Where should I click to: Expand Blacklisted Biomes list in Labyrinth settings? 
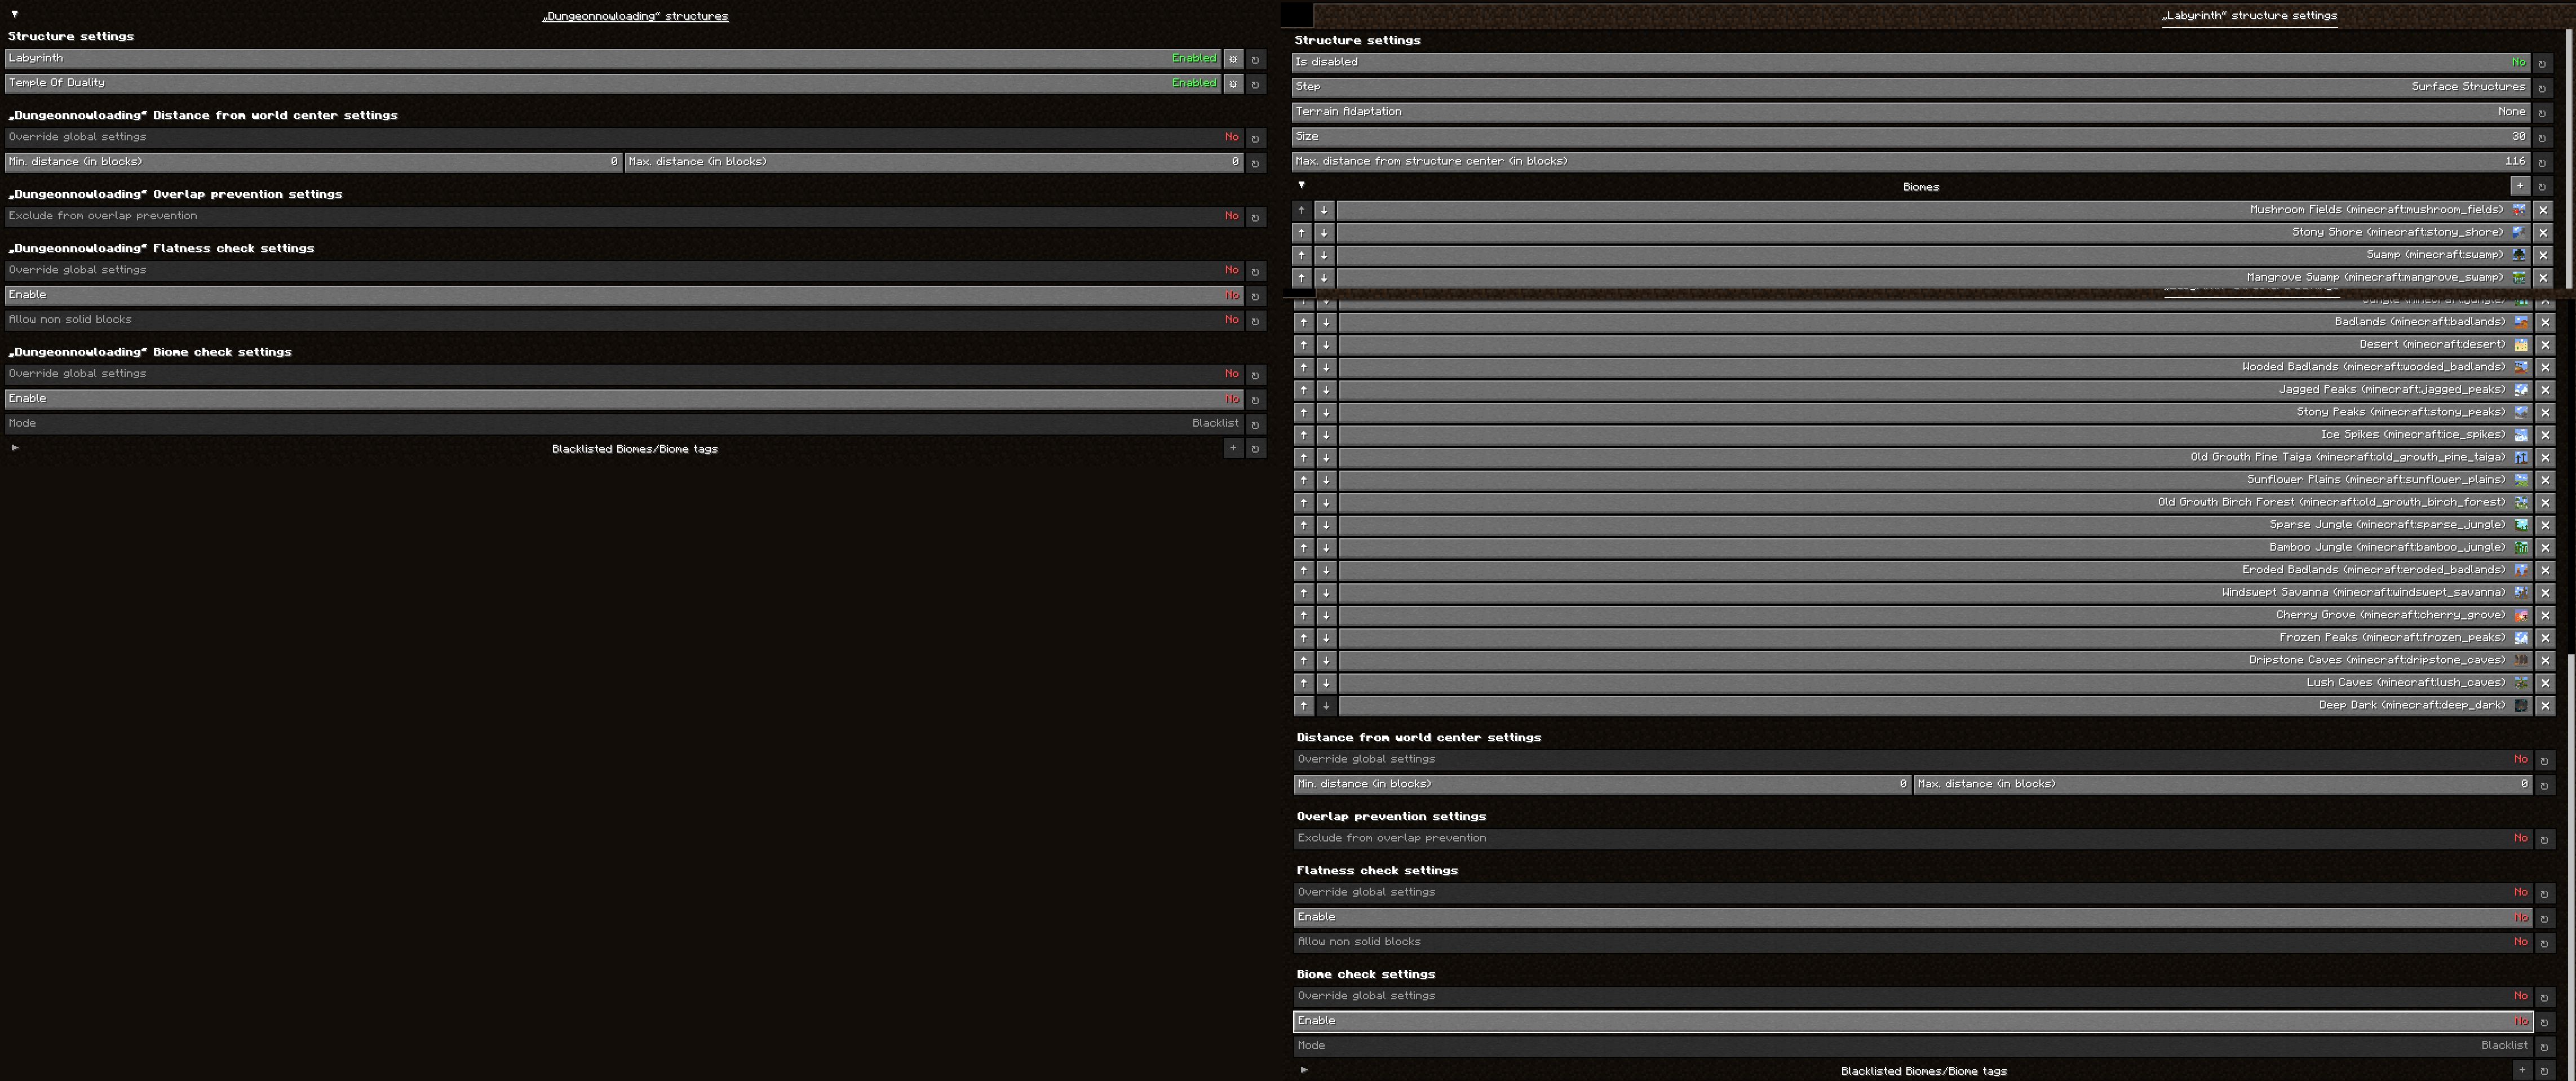pyautogui.click(x=1304, y=1070)
